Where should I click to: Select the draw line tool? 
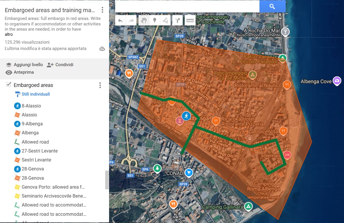[x=165, y=21]
